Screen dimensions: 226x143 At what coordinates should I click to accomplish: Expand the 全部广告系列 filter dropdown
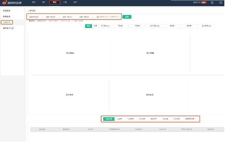pyautogui.click(x=52, y=17)
